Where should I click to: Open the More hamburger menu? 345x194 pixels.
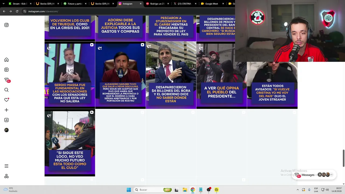coord(6,166)
